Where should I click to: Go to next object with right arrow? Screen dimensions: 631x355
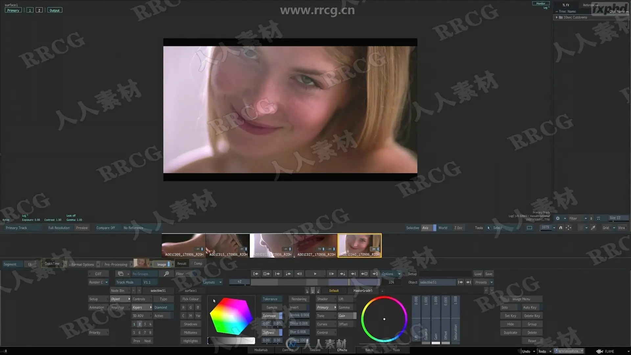click(x=469, y=282)
